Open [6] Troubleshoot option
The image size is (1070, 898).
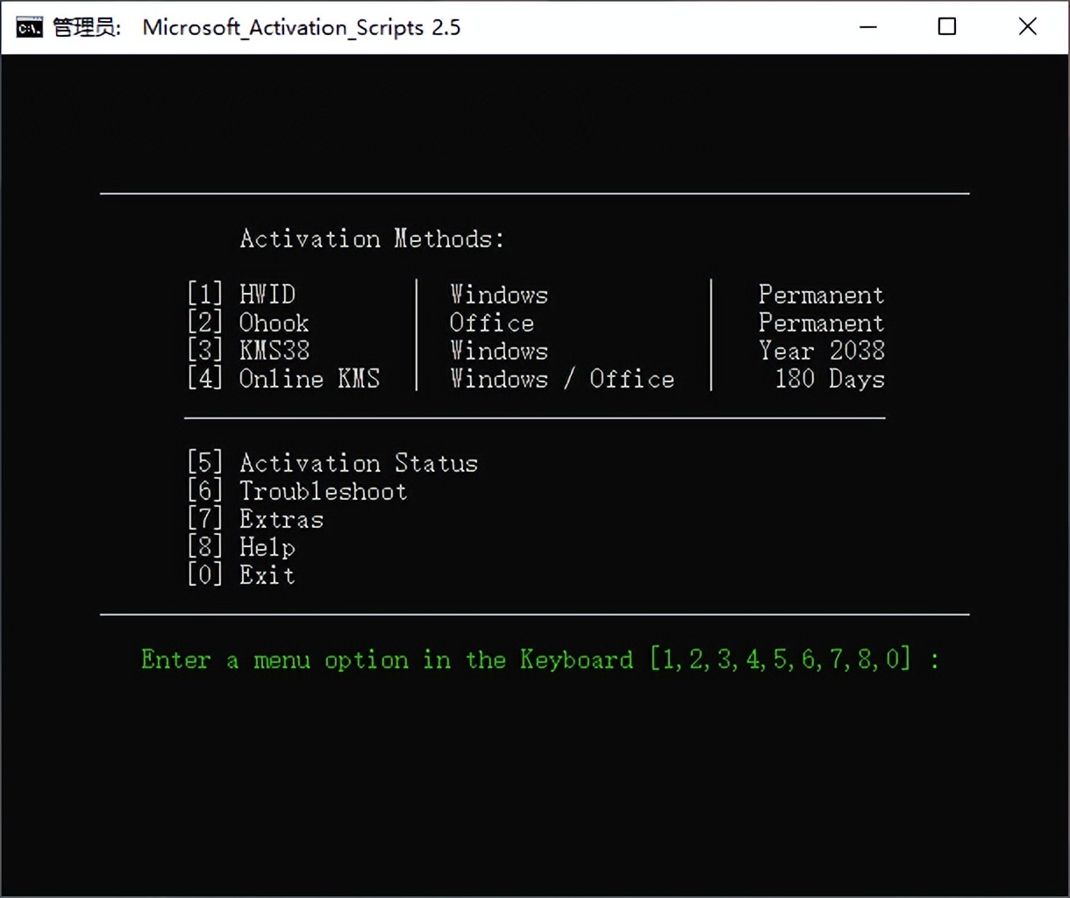(x=296, y=491)
